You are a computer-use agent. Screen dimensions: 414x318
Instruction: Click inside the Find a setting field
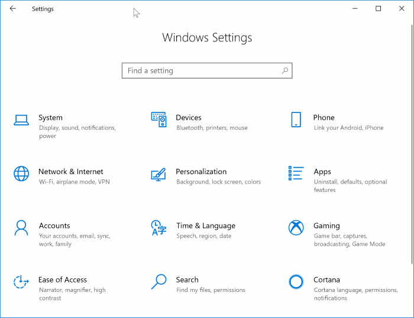coord(207,70)
